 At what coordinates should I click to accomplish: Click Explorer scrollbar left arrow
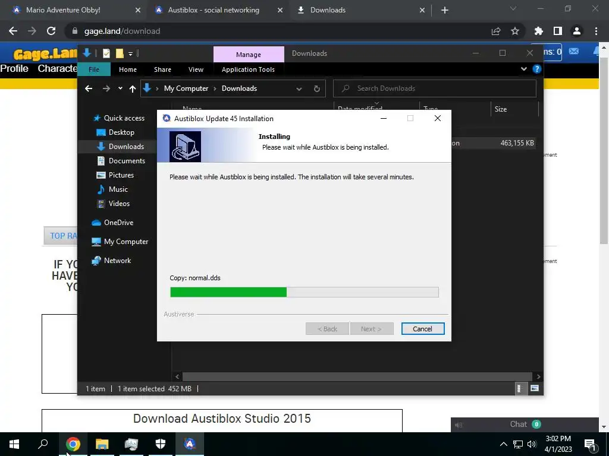tap(177, 376)
